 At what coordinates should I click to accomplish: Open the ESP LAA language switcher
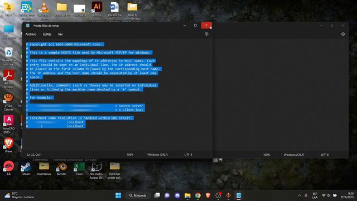315,195
